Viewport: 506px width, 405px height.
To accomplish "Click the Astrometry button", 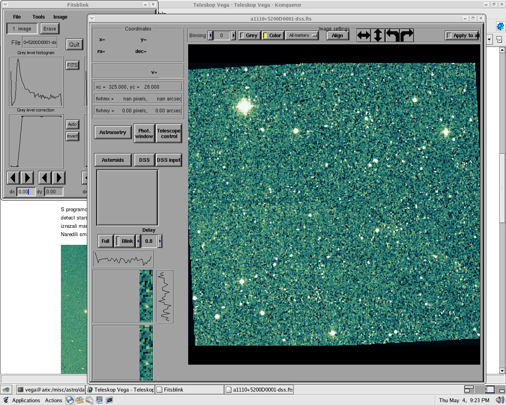I will point(113,132).
